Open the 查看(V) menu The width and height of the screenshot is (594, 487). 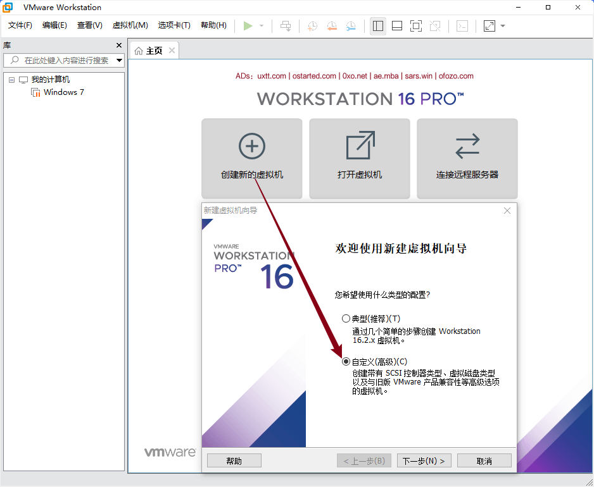90,25
